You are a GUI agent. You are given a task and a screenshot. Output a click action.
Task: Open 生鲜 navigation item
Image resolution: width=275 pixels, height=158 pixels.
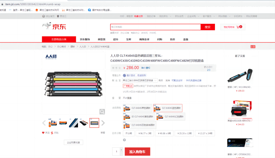click(x=129, y=39)
